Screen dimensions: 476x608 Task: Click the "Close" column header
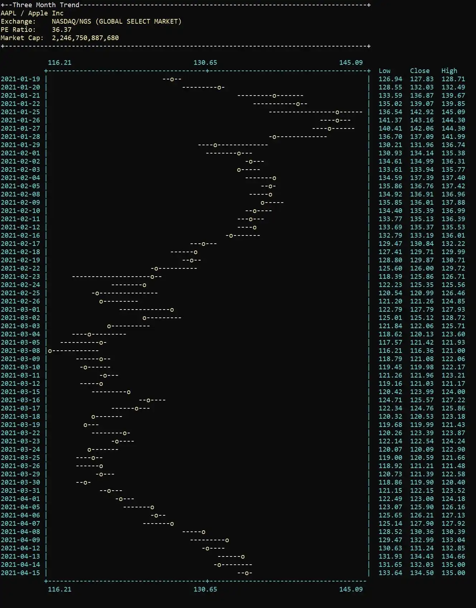tap(420, 71)
